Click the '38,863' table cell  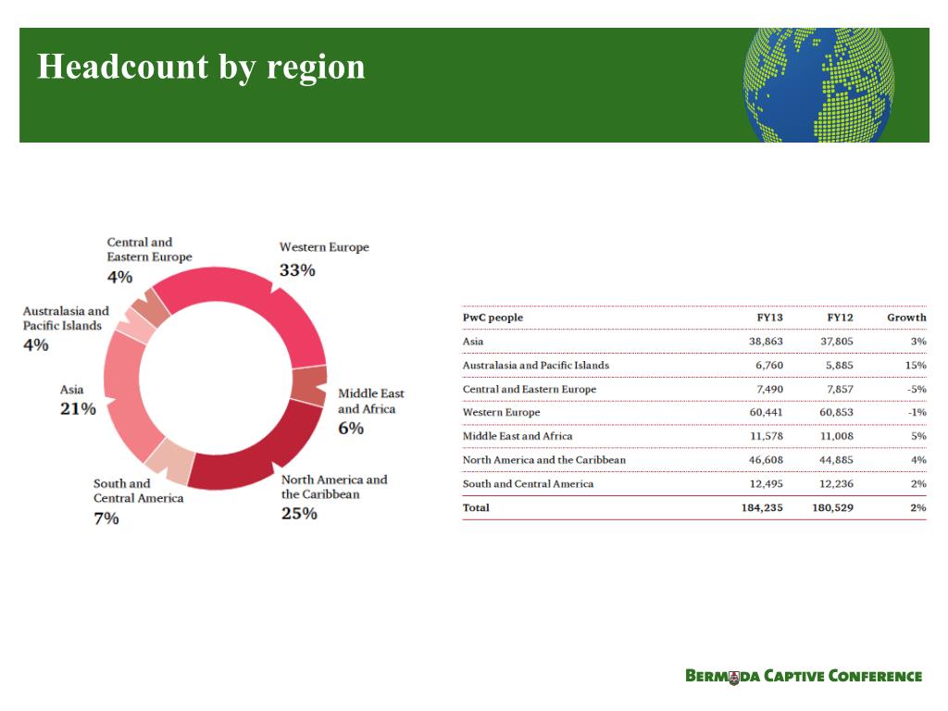[766, 342]
